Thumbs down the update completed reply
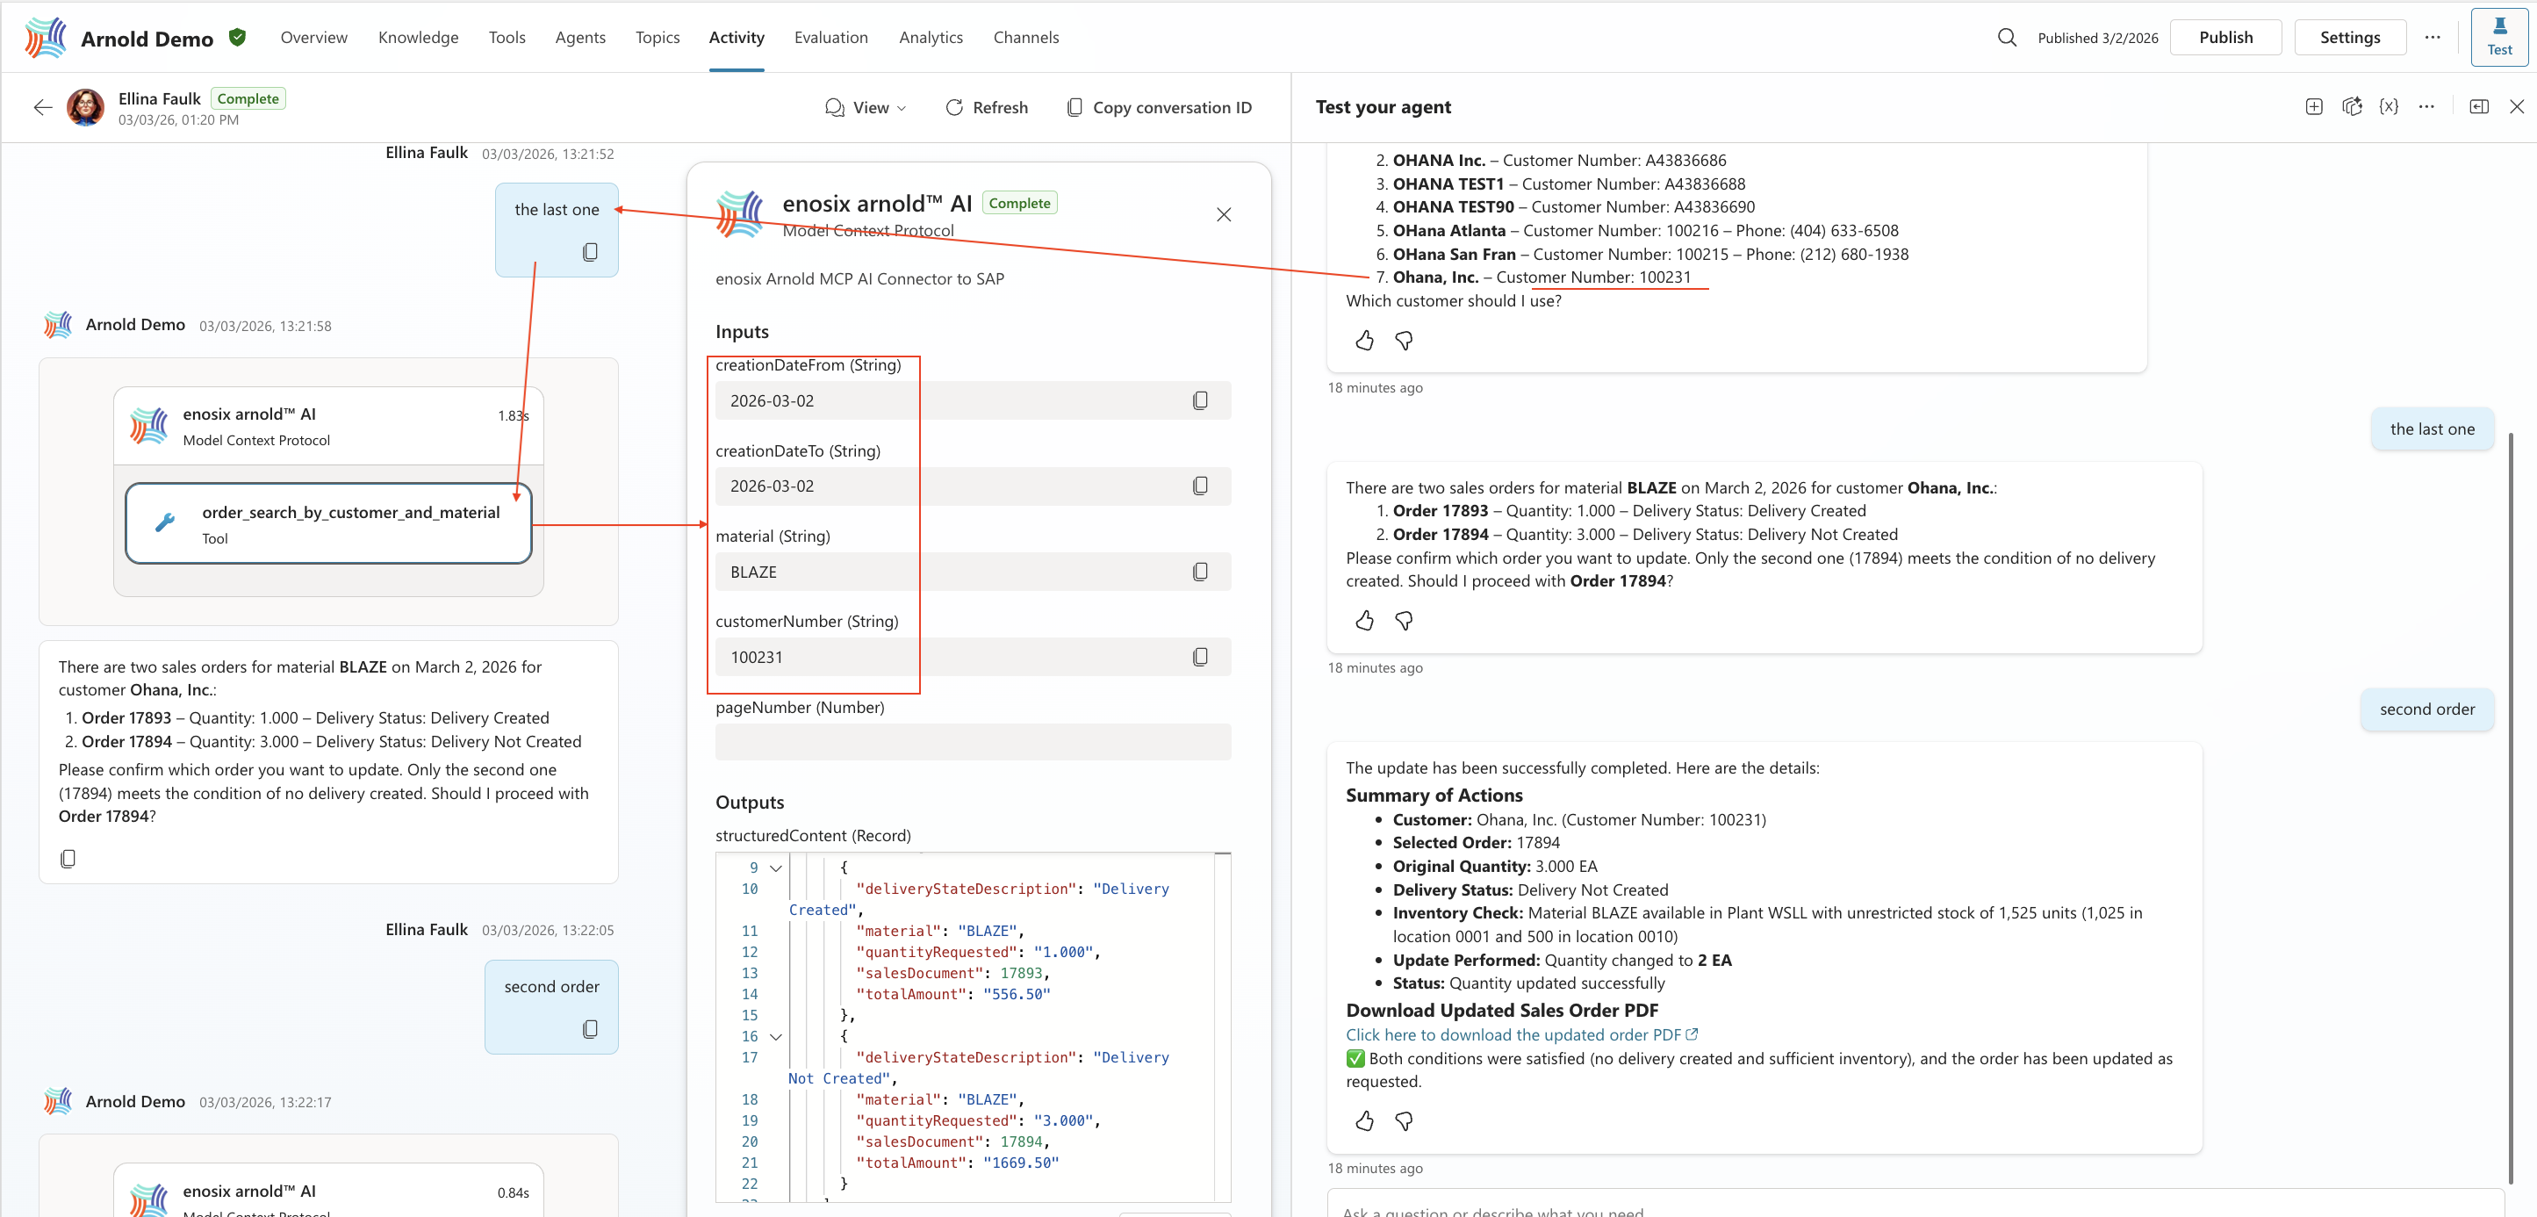The image size is (2537, 1217). [x=1404, y=1120]
